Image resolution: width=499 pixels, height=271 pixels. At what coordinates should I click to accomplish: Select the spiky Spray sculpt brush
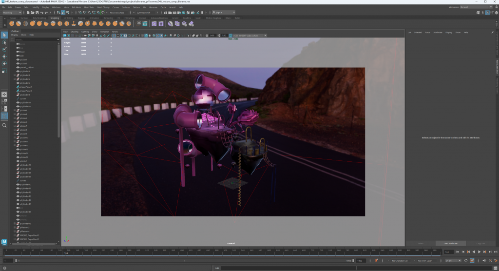(x=94, y=23)
